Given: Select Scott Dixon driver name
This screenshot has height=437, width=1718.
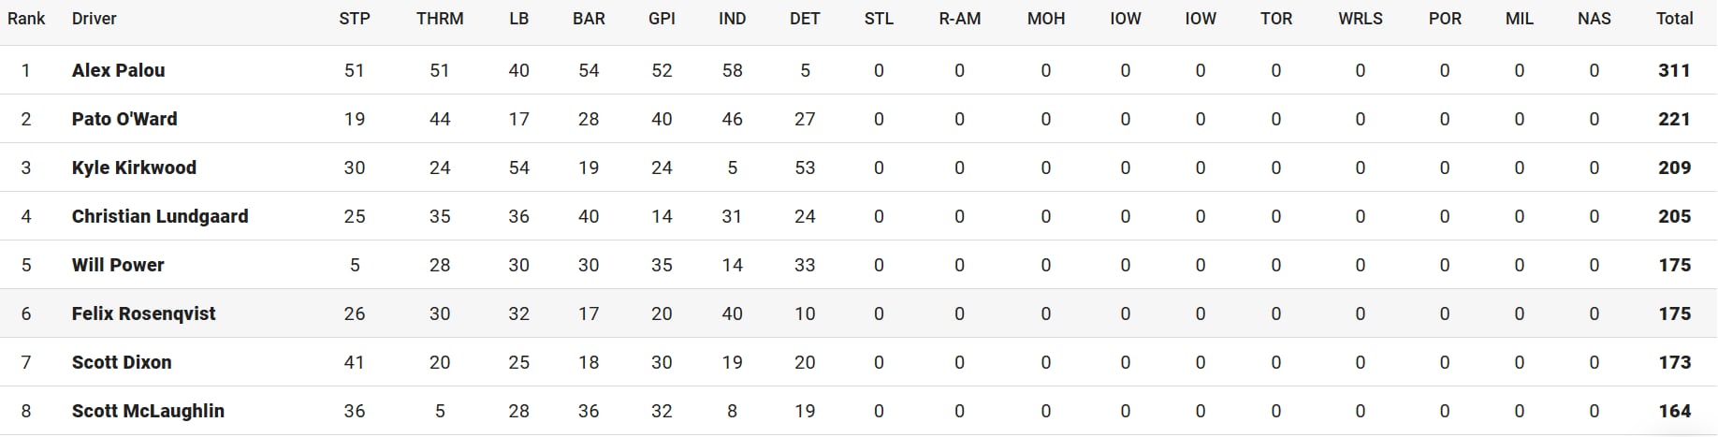Looking at the screenshot, I should (122, 362).
